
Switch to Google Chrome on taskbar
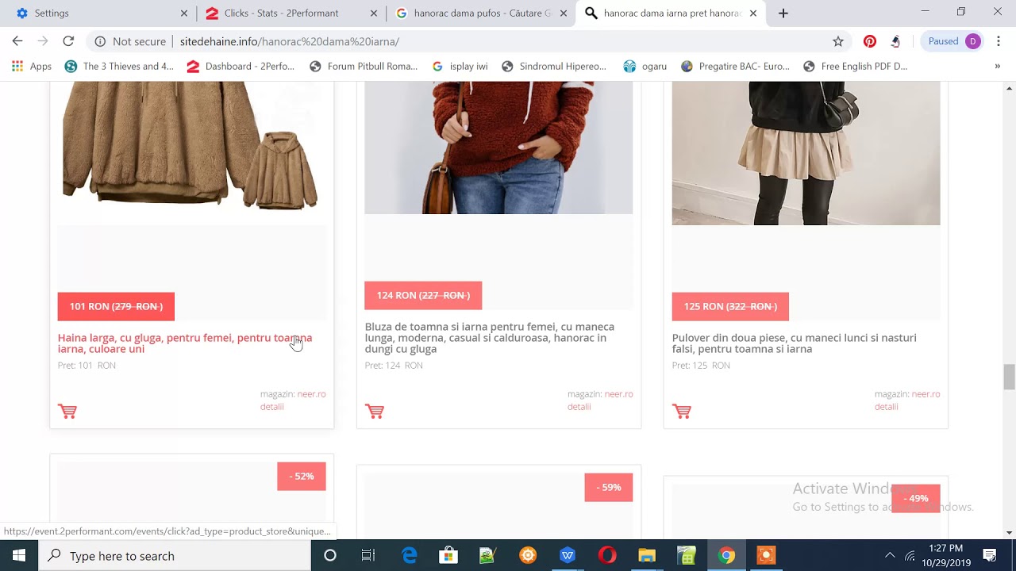[726, 555]
